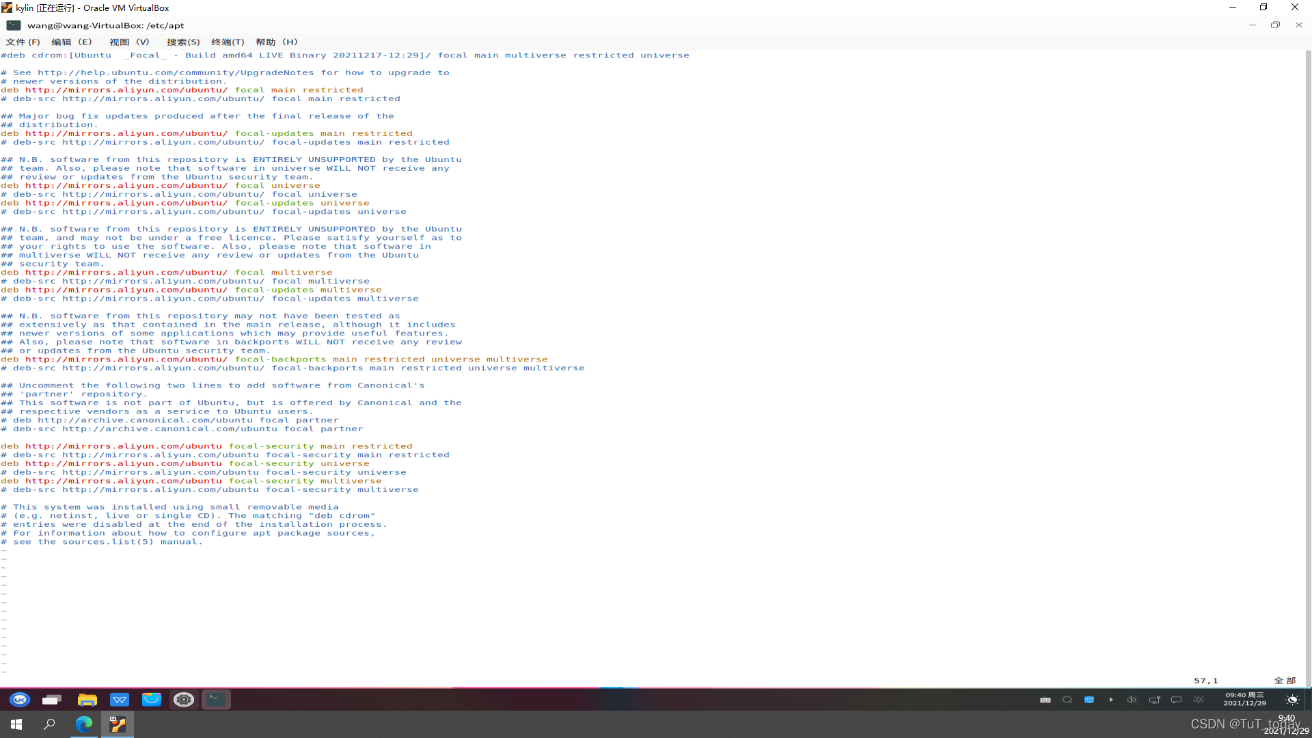Open the volume control tray icon
This screenshot has height=738, width=1312.
pos(1132,700)
